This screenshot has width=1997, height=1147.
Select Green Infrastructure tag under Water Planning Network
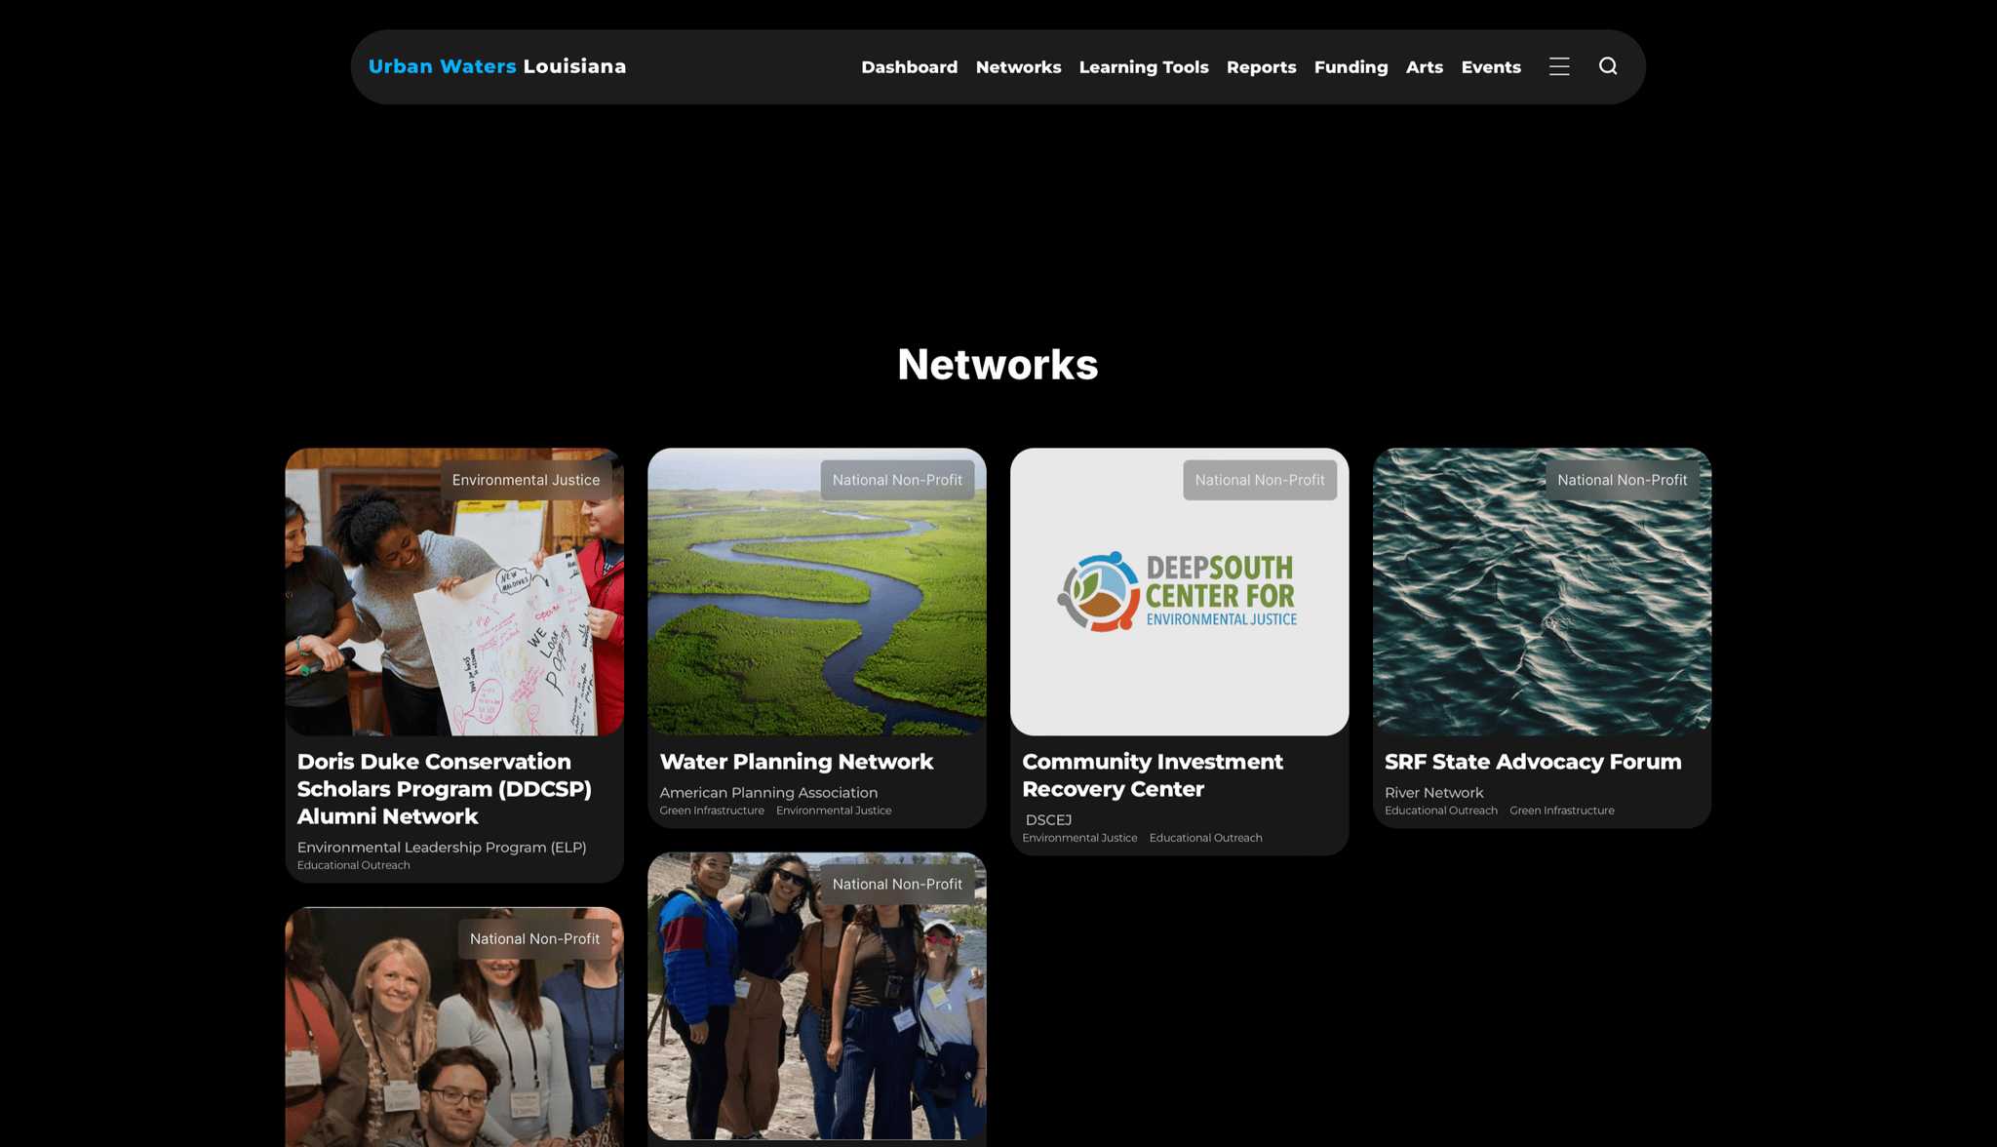[712, 811]
